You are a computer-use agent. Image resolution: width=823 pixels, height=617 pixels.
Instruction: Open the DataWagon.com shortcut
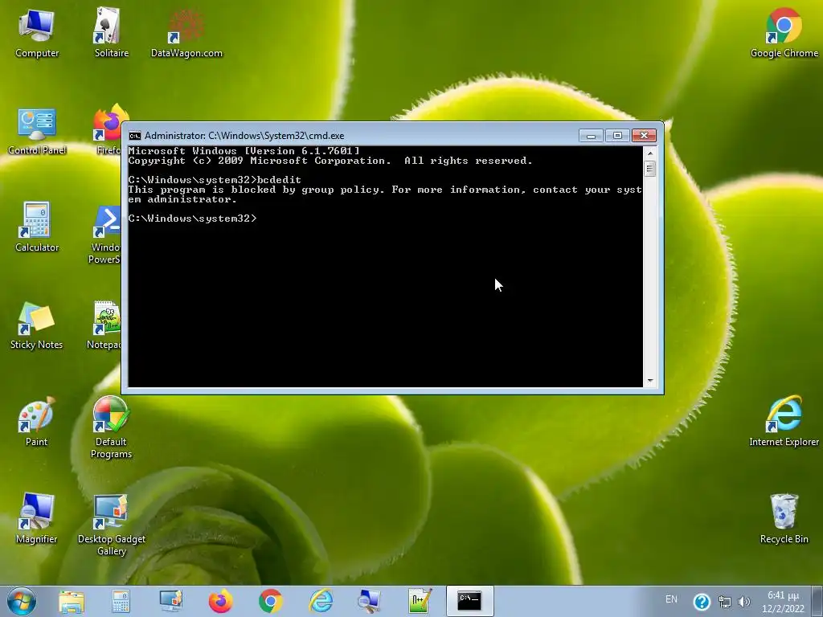coord(186,32)
